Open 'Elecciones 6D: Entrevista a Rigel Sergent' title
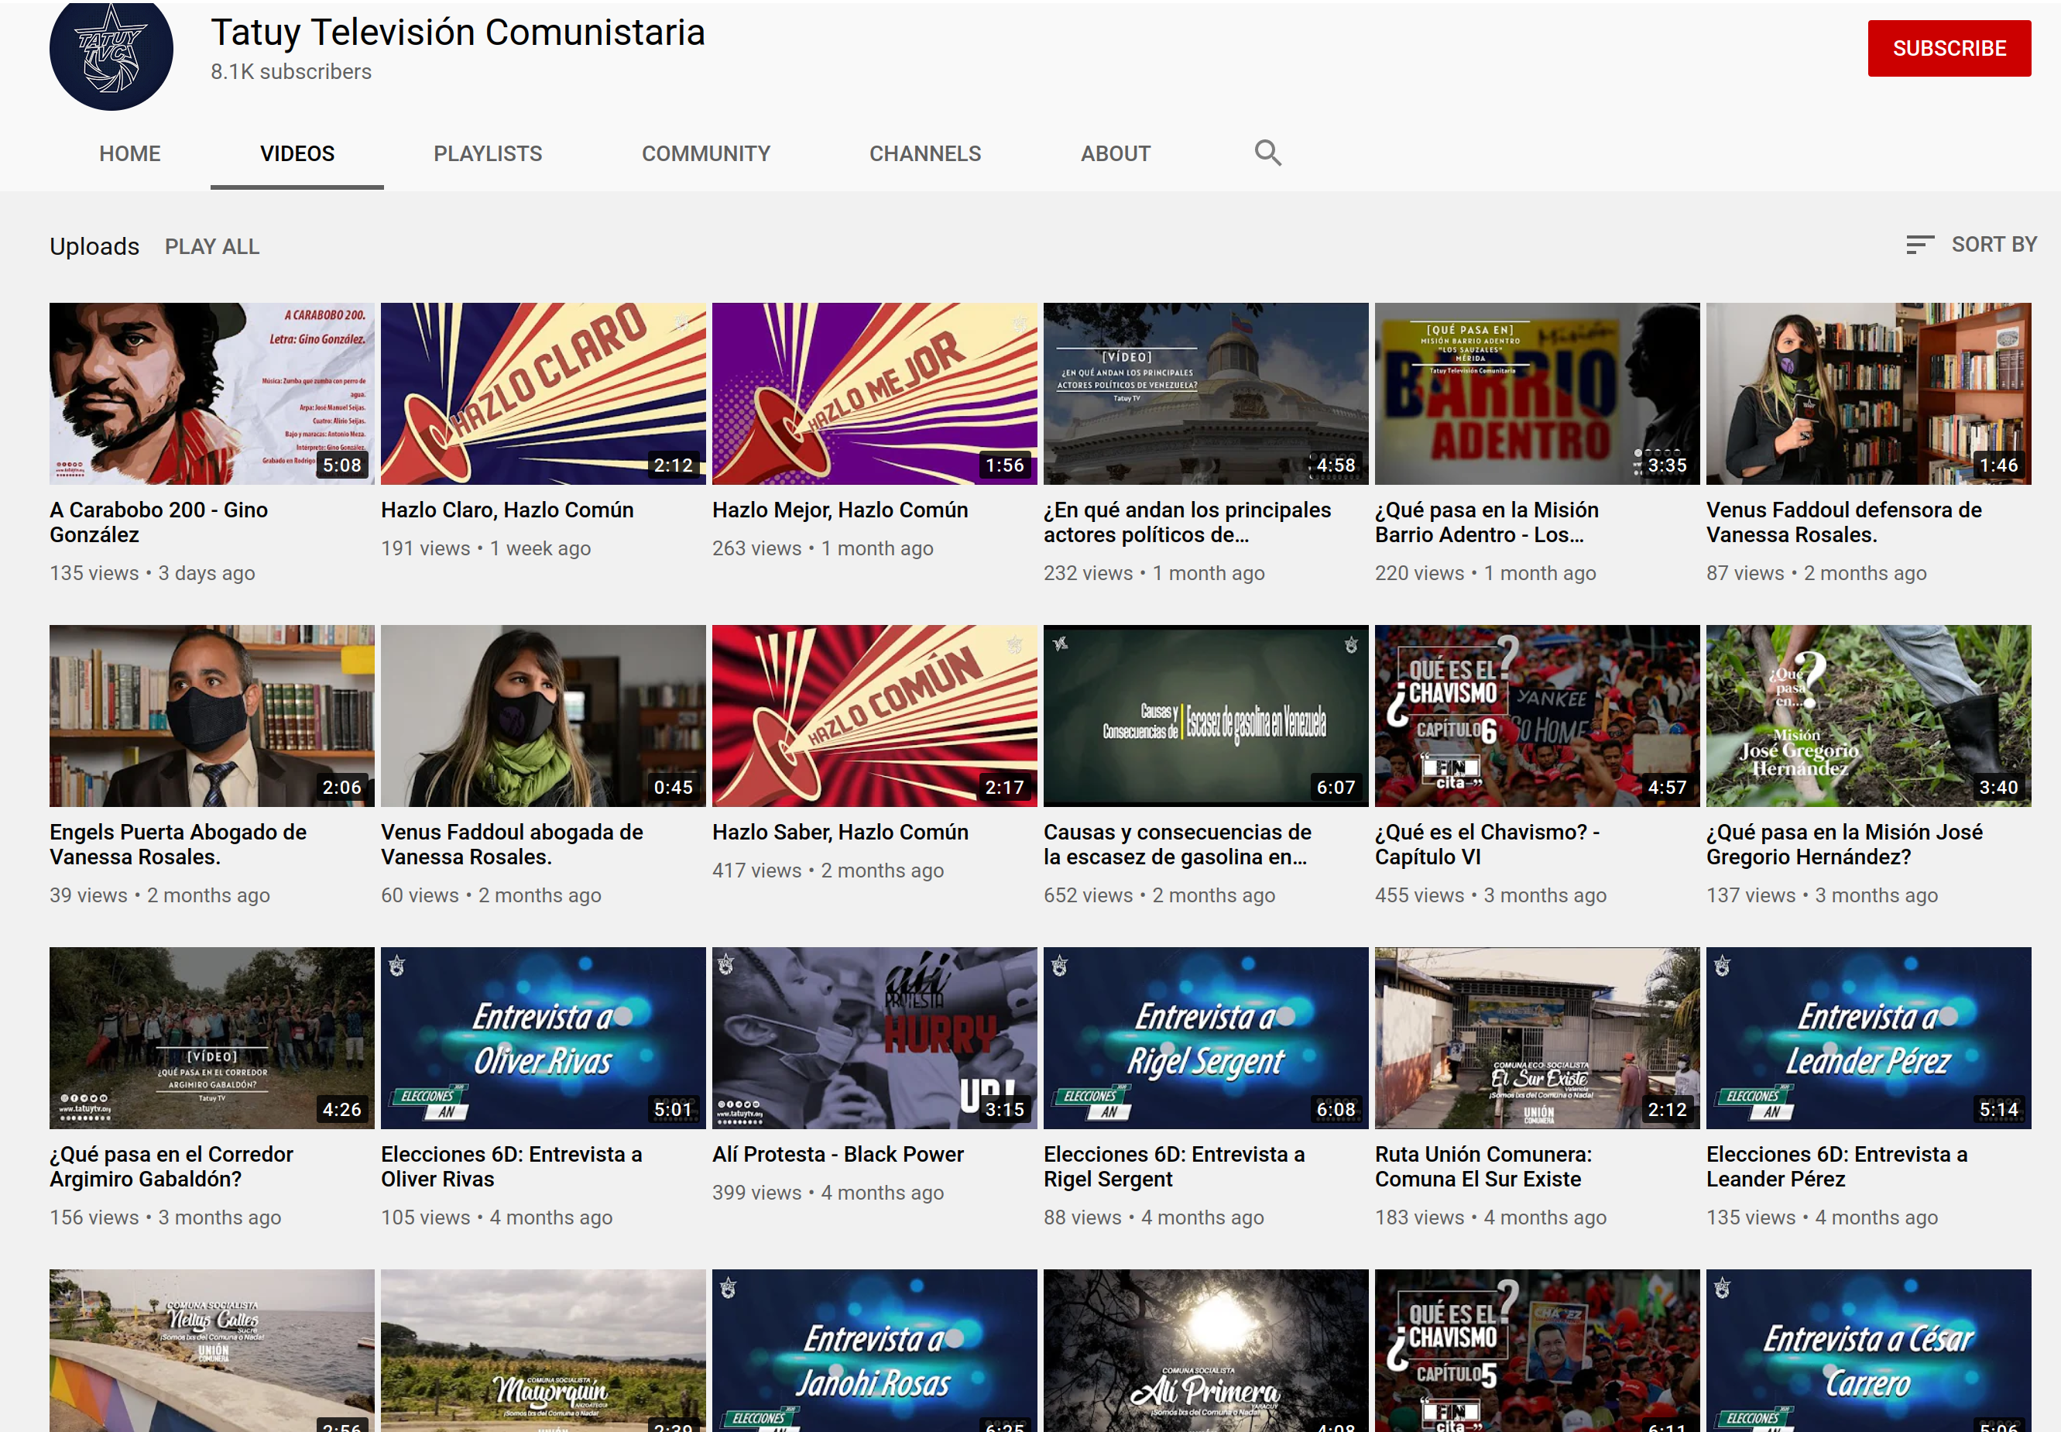Image resolution: width=2061 pixels, height=1432 pixels. [1174, 1166]
